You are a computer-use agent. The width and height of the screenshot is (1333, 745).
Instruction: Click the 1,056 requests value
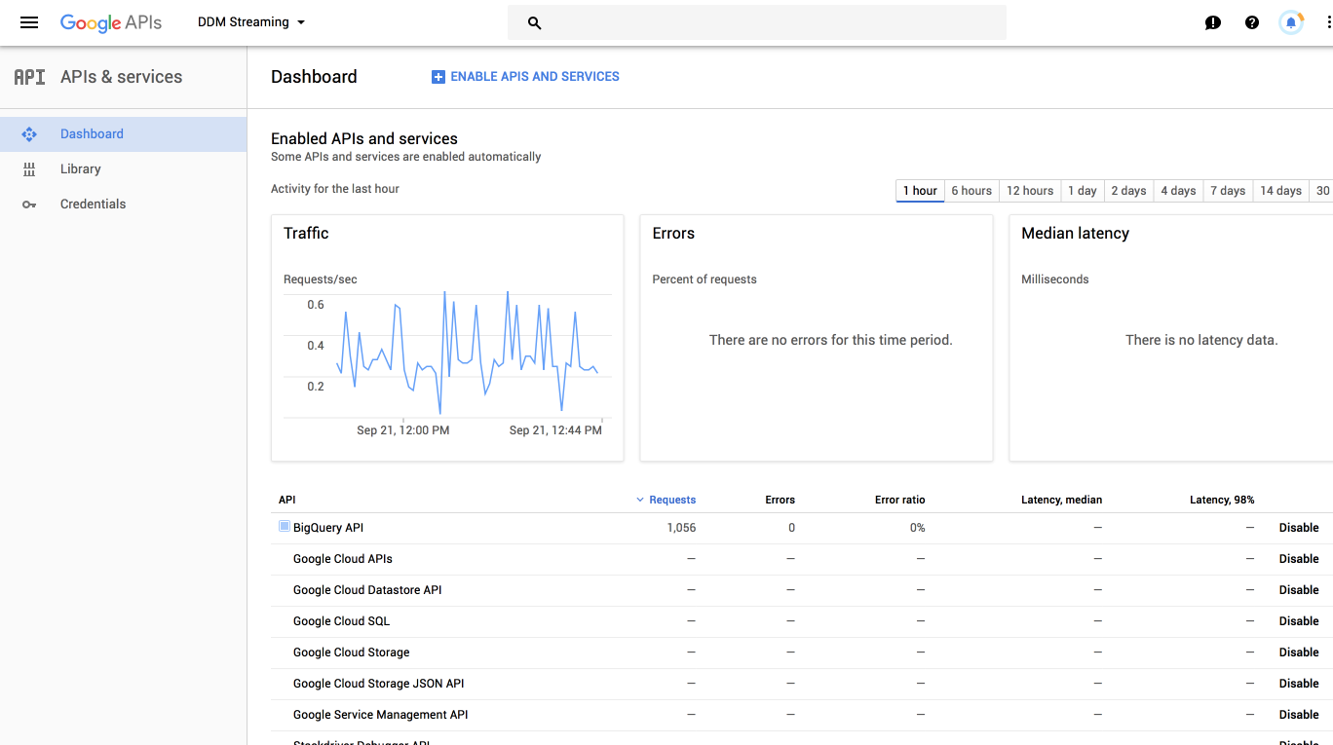pyautogui.click(x=681, y=528)
